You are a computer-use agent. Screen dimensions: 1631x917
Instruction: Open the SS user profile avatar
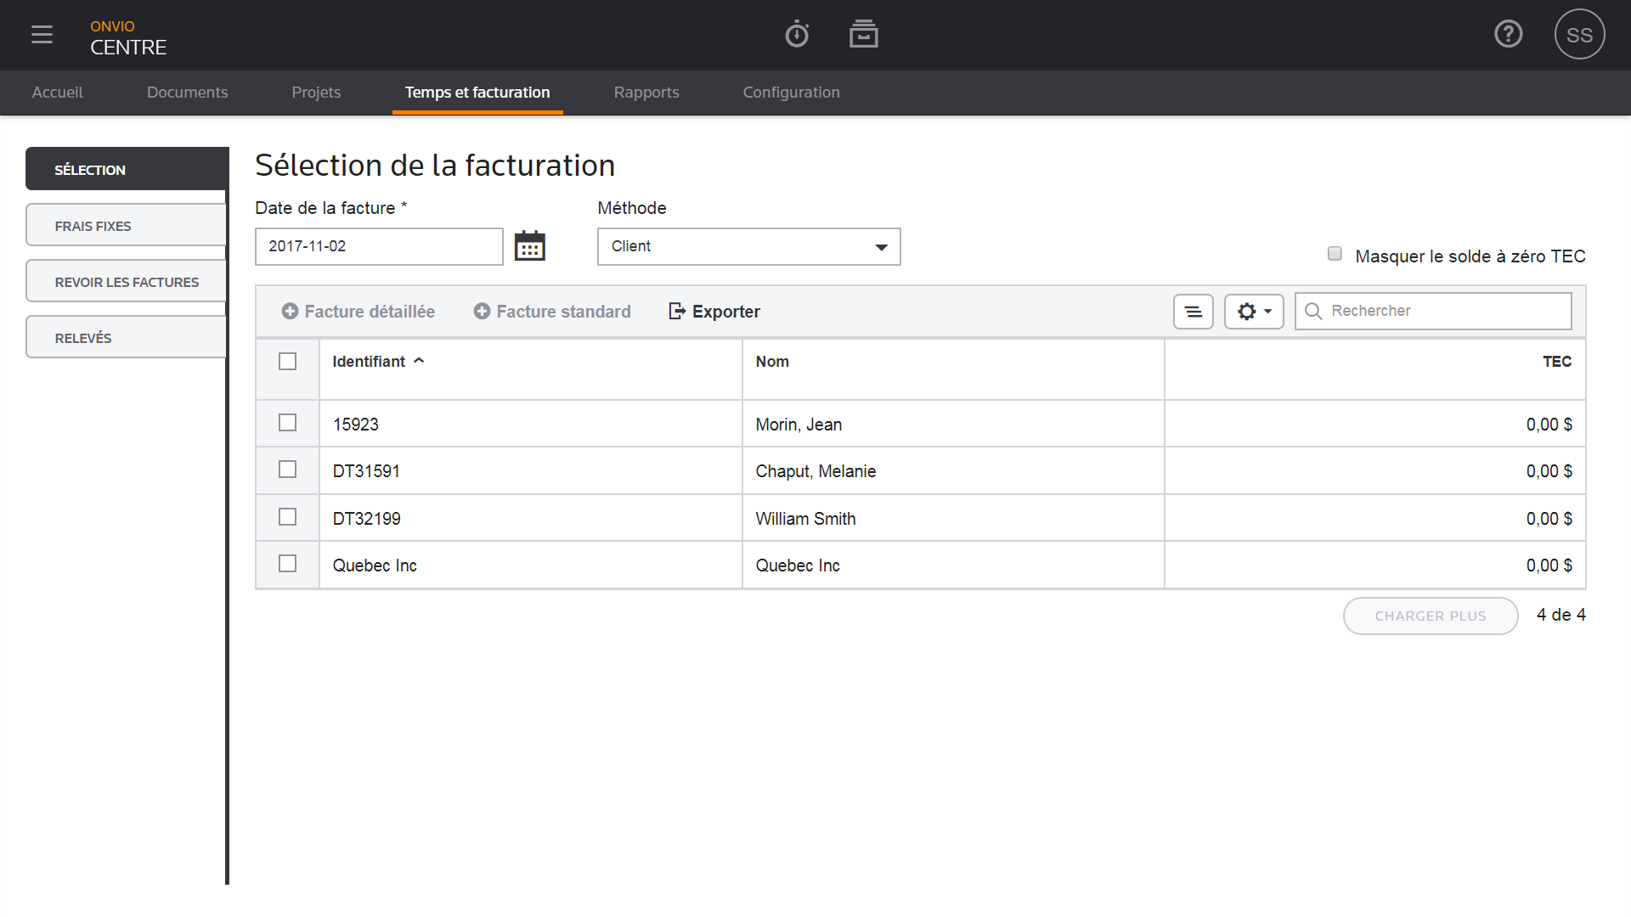pyautogui.click(x=1579, y=35)
